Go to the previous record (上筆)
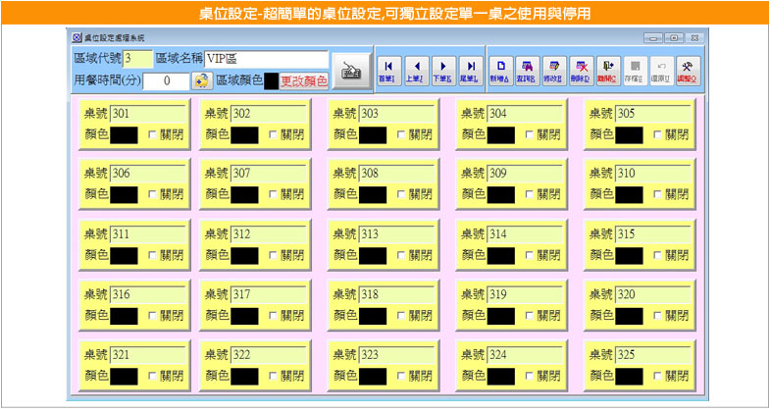The width and height of the screenshot is (771, 412). pos(416,70)
